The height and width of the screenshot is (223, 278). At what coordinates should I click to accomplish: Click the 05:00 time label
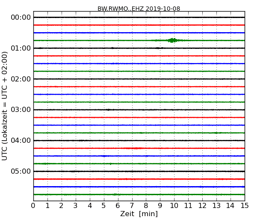pos(21,171)
